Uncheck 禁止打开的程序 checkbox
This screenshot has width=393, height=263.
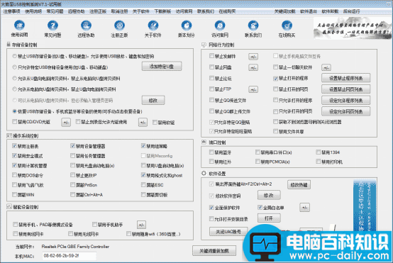point(276,79)
